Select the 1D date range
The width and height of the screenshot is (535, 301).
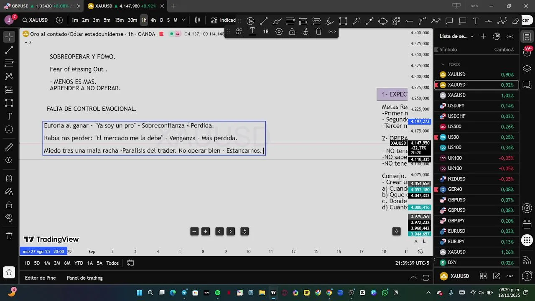coord(27,263)
